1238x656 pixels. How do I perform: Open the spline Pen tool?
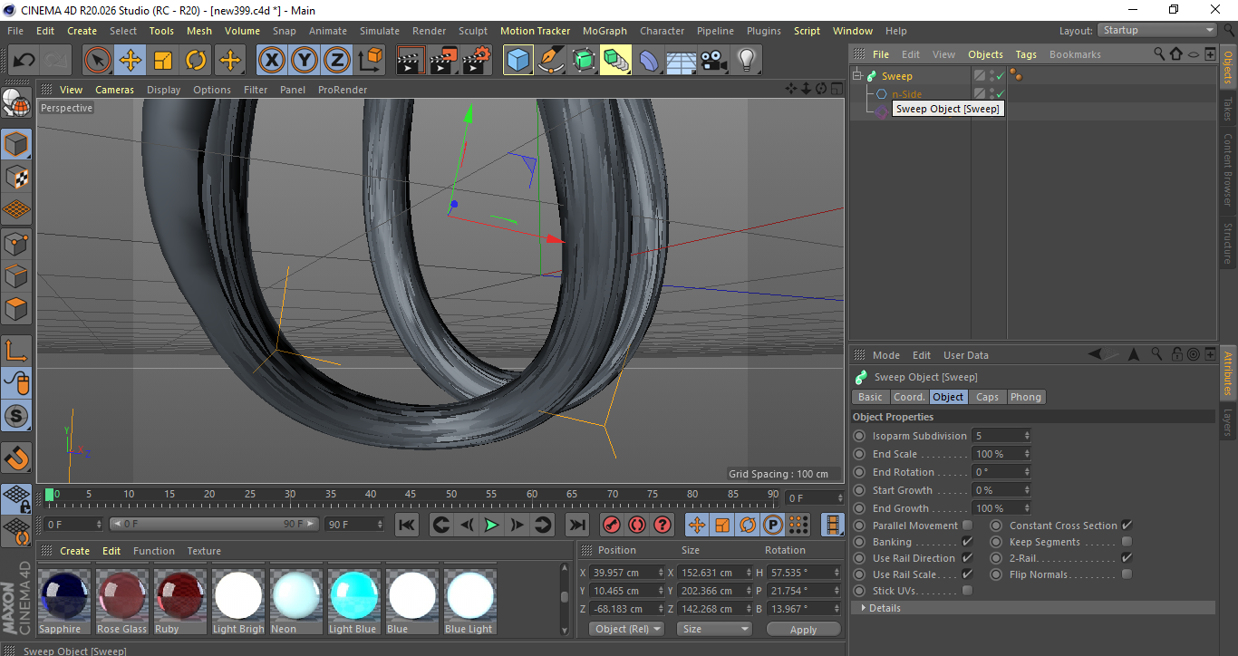[551, 61]
